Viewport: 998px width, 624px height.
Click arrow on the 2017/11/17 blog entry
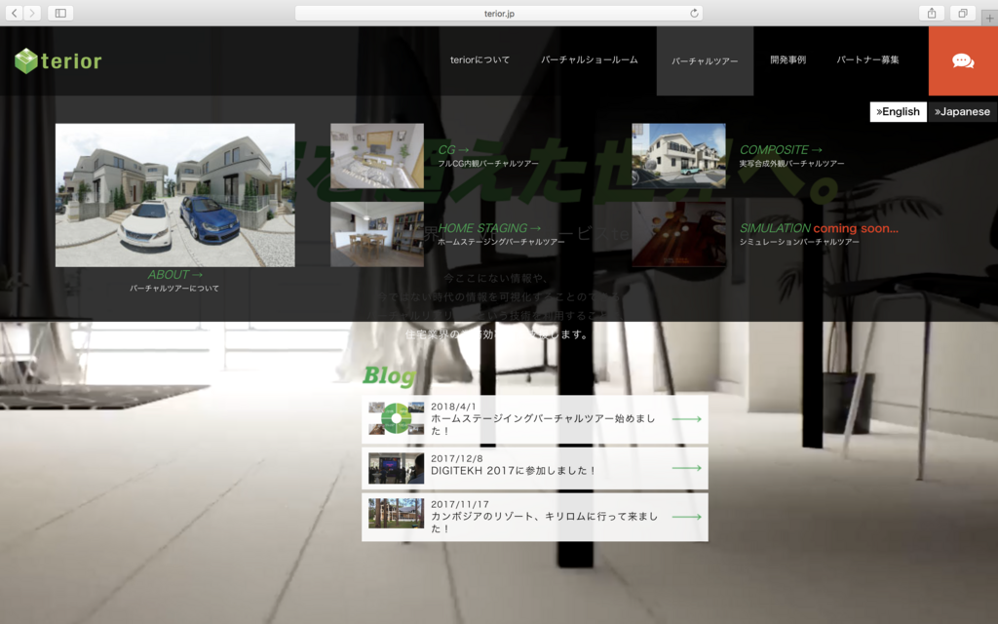[687, 517]
